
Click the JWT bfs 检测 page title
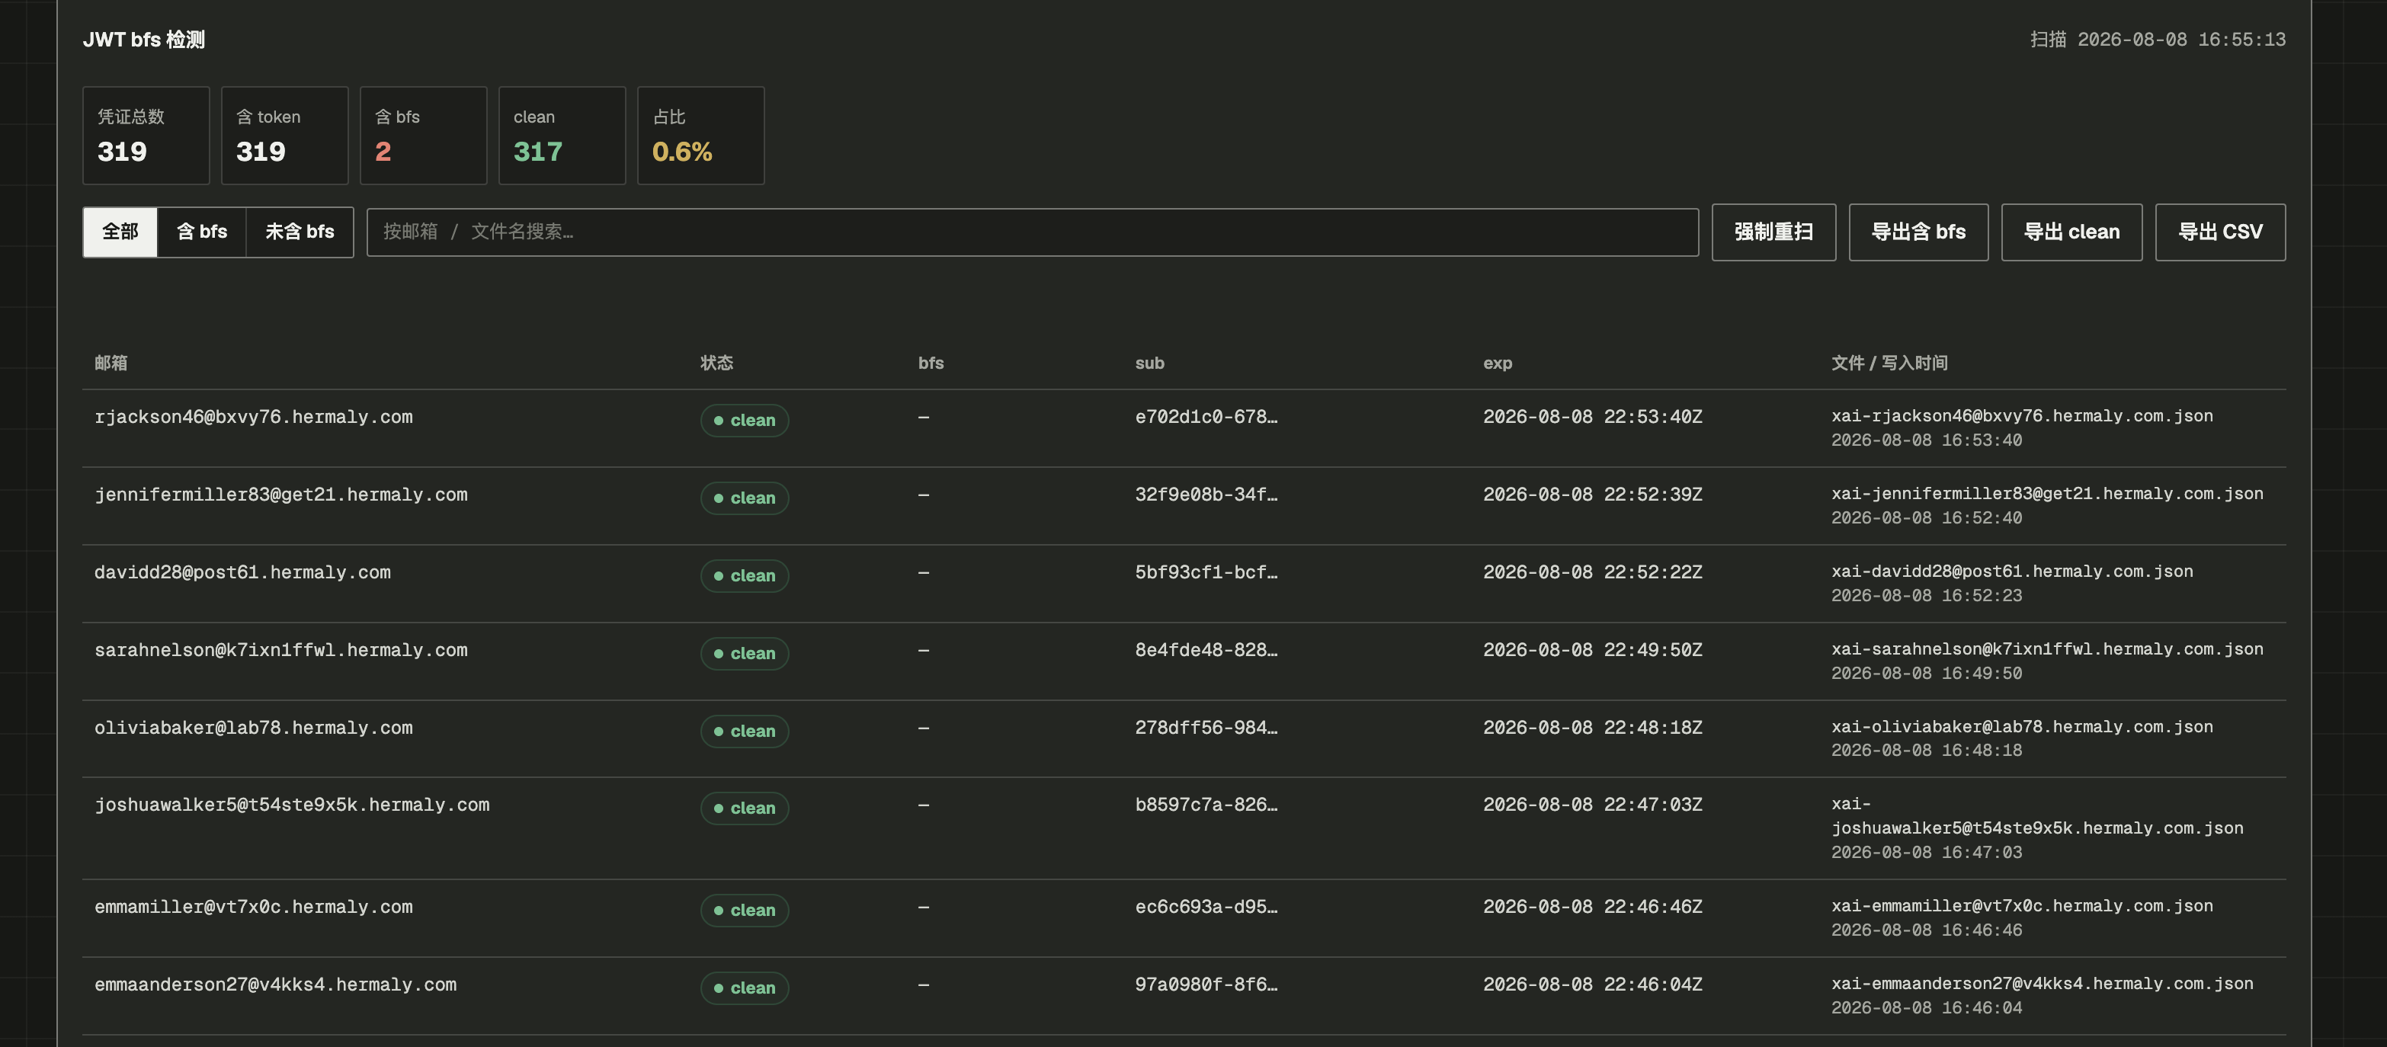click(x=143, y=40)
